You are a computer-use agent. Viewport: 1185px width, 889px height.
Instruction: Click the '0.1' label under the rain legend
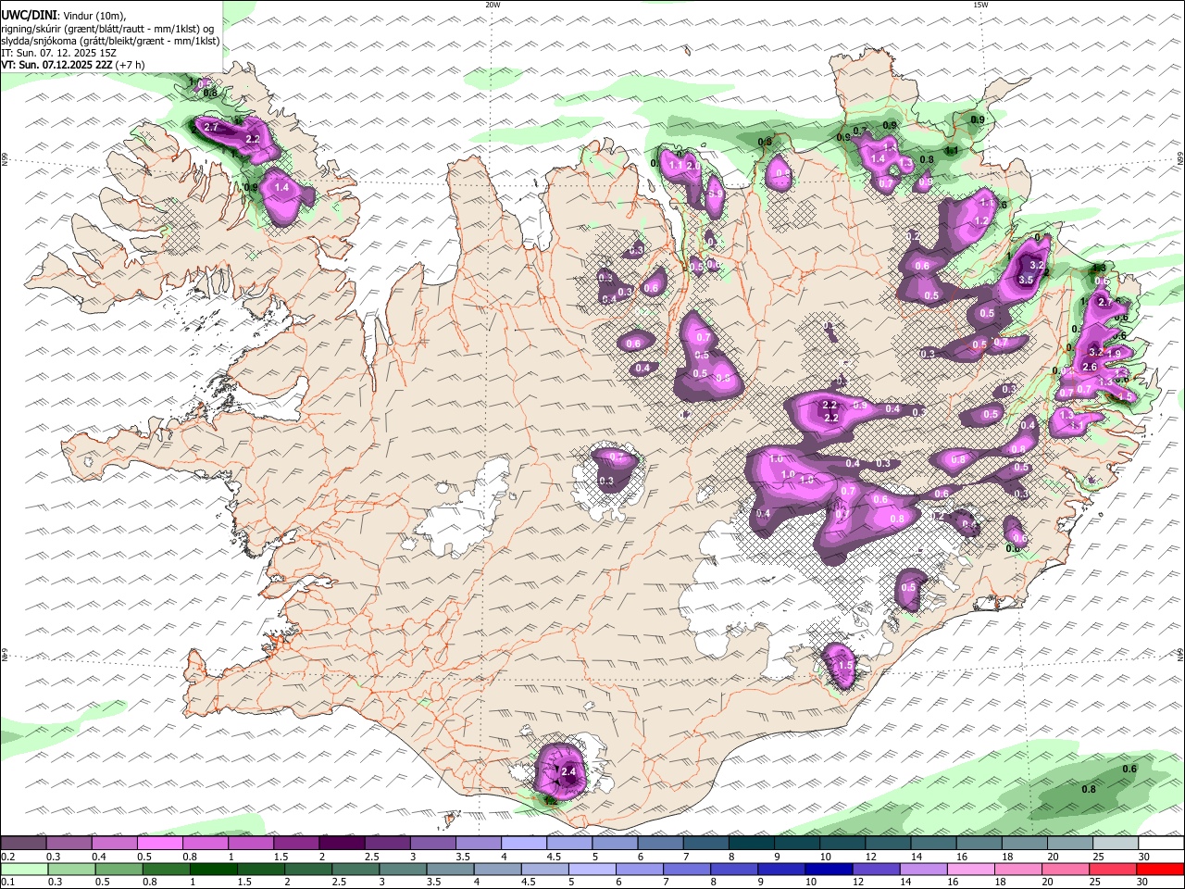pos(7,882)
